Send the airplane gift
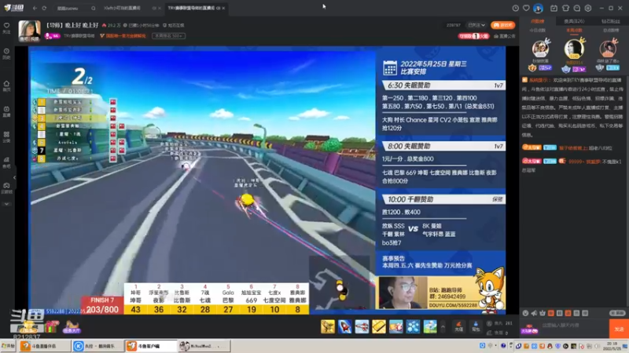 (x=362, y=326)
